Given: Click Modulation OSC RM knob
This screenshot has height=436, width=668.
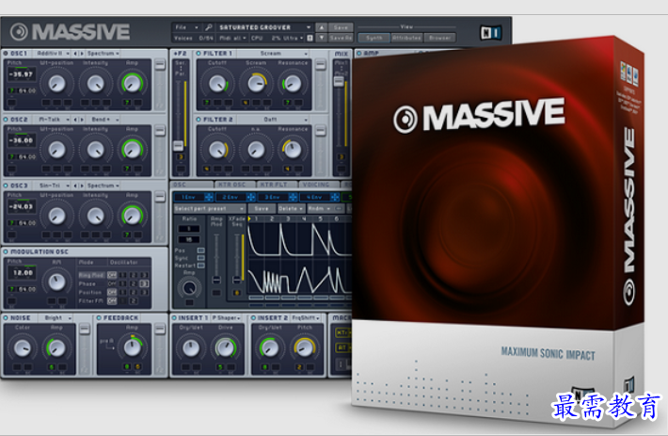Looking at the screenshot, I should point(56,282).
